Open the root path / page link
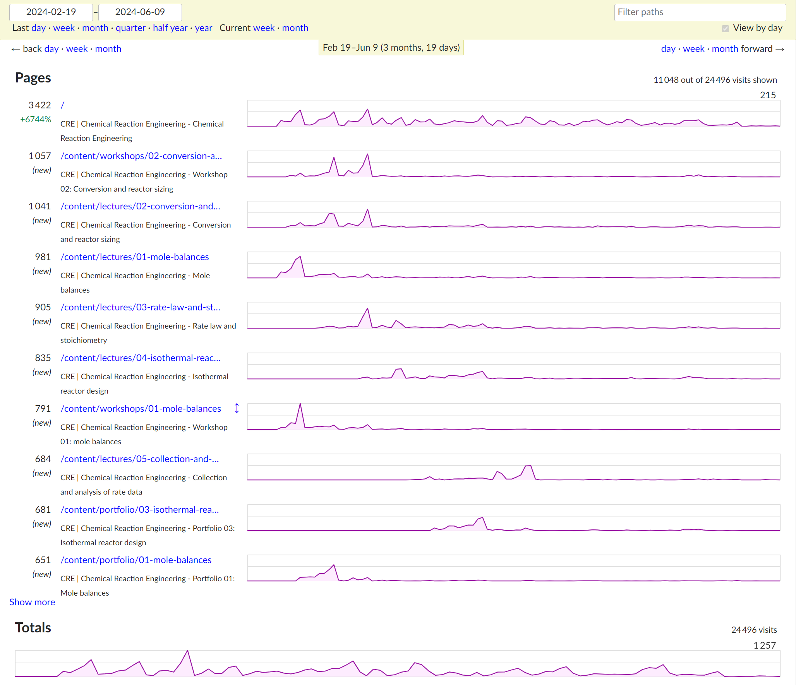The height and width of the screenshot is (685, 796). coord(62,105)
